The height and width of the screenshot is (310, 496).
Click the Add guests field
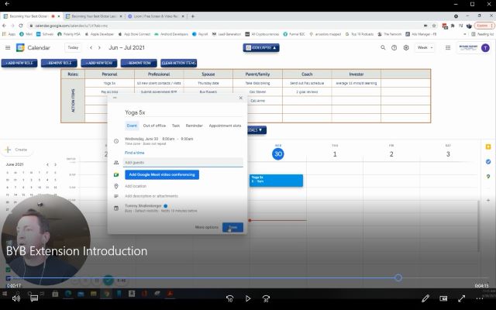(183, 162)
